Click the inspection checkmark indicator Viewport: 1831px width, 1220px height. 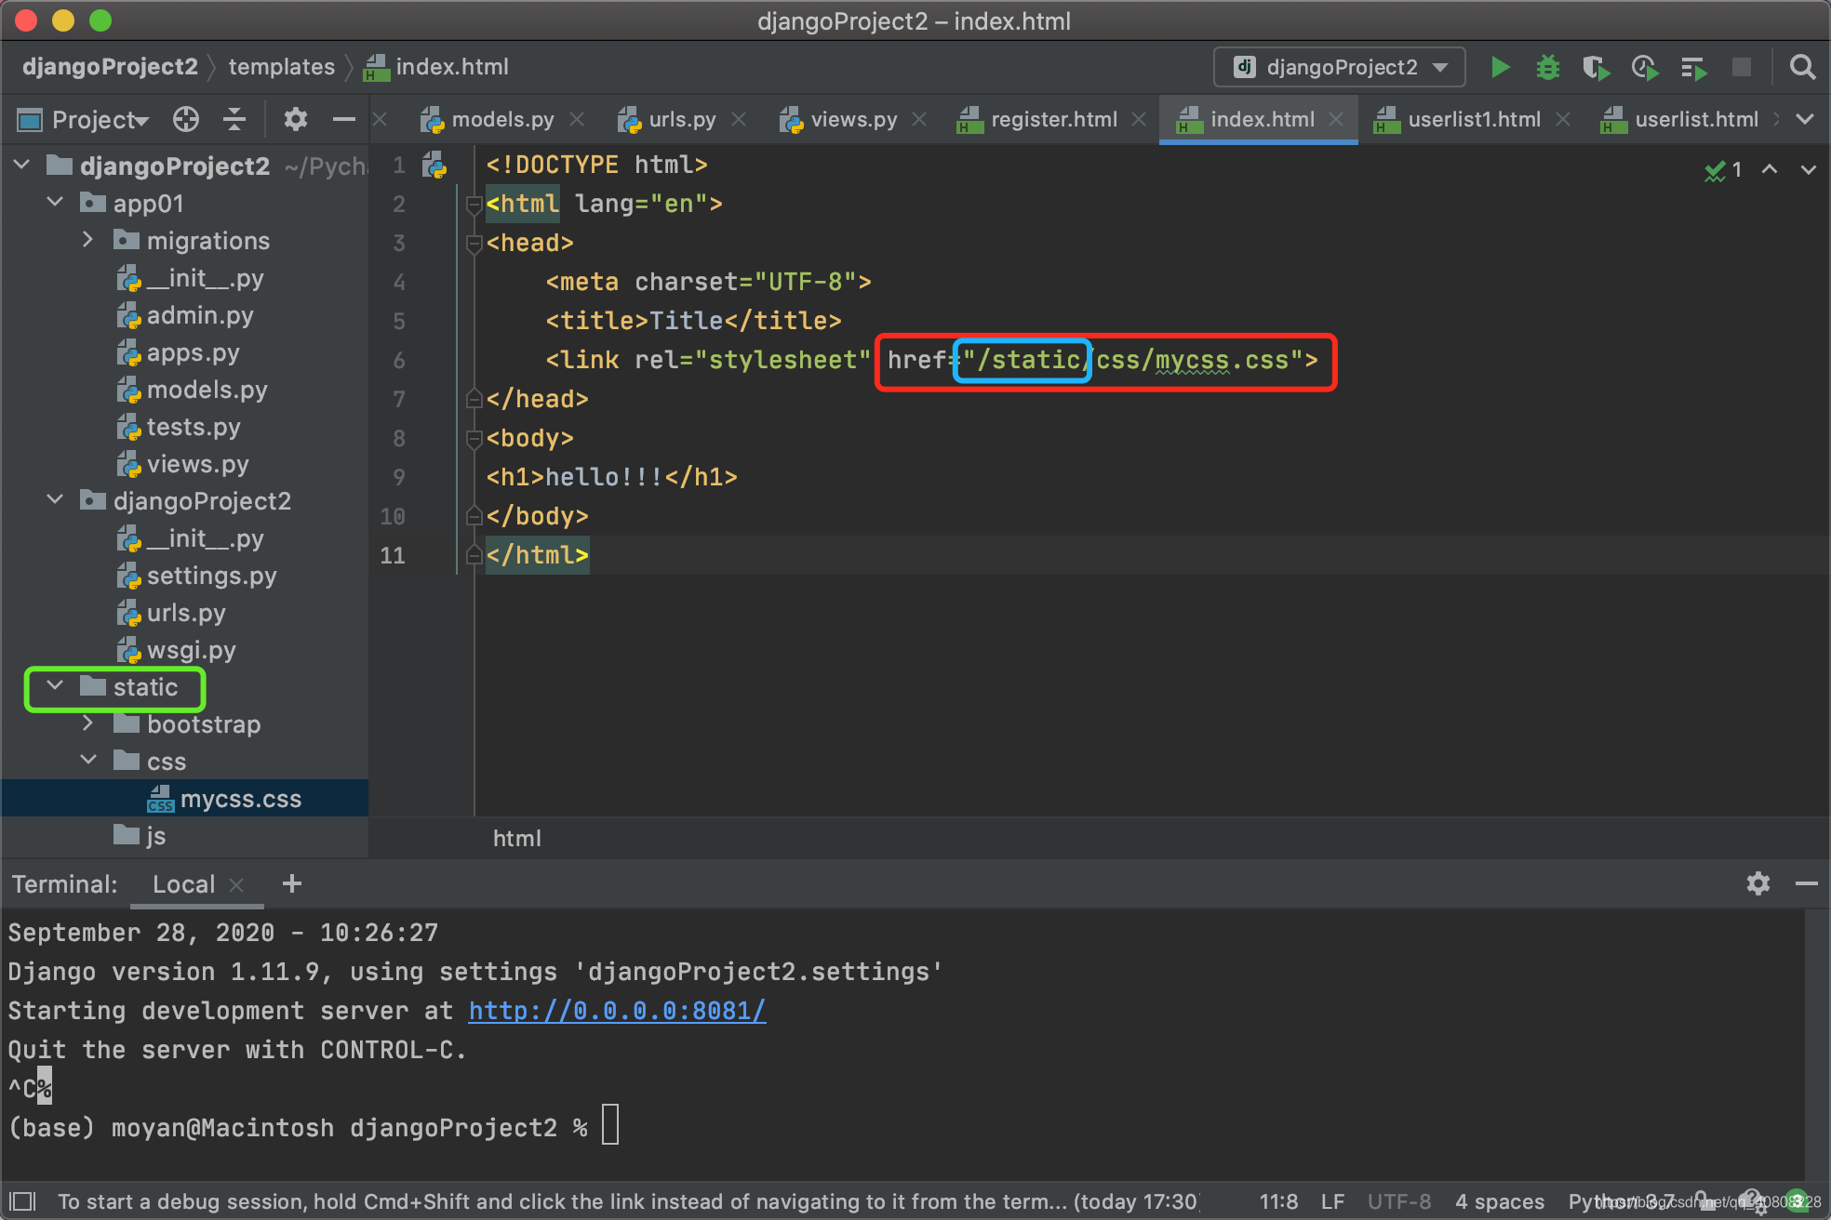(1723, 170)
